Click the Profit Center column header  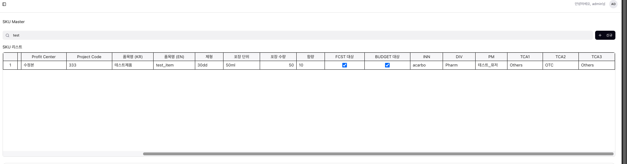tap(44, 57)
